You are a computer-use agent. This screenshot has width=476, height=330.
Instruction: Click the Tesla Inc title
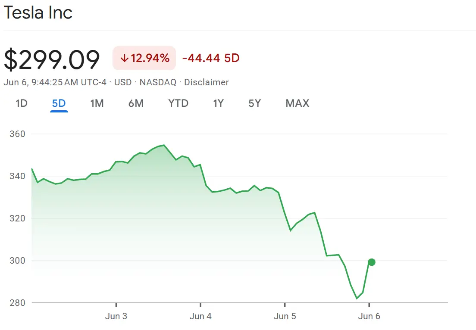click(38, 13)
